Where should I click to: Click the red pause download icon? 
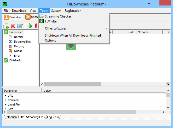click(x=37, y=26)
